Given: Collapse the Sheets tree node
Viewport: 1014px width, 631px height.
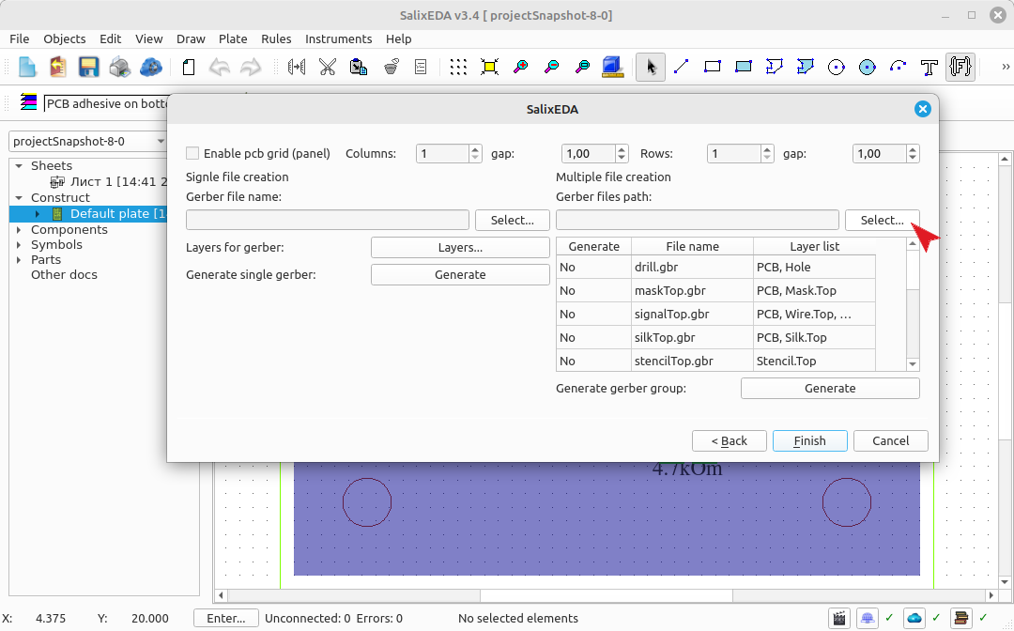Looking at the screenshot, I should (19, 166).
